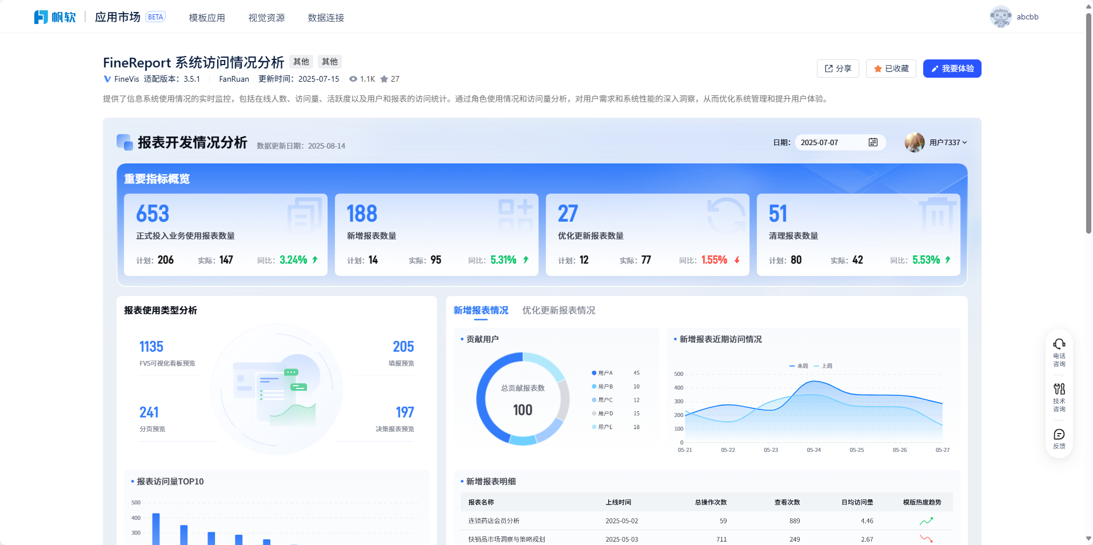Click the 连锁药店会员分析 table row name
The width and height of the screenshot is (1093, 545).
click(494, 521)
